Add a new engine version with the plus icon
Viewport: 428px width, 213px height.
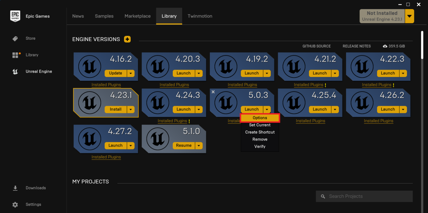127,39
